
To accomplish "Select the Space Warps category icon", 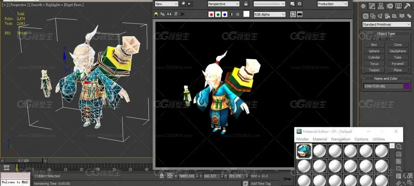I will tap(402, 16).
